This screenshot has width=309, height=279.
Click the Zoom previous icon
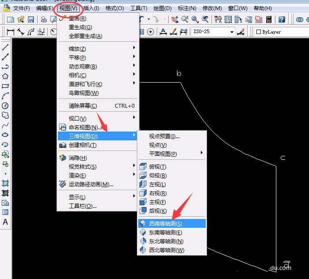(x=205, y=19)
